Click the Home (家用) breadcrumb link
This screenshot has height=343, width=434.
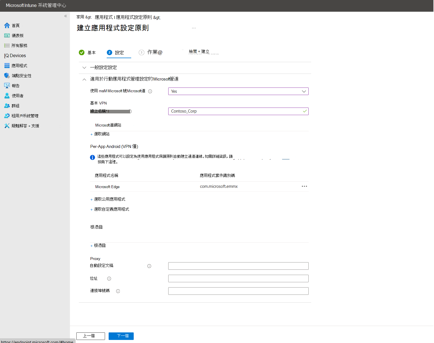(x=81, y=17)
